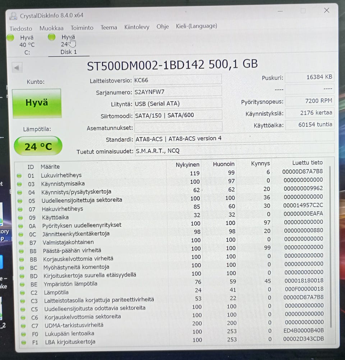Click the status dot for row 04 Käynnistys/pysäytyskertoja
Image resolution: width=345 pixels, height=360 pixels.
coord(19,193)
